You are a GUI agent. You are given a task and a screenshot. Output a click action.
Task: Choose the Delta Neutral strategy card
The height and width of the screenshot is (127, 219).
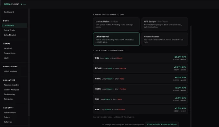(x=116, y=39)
